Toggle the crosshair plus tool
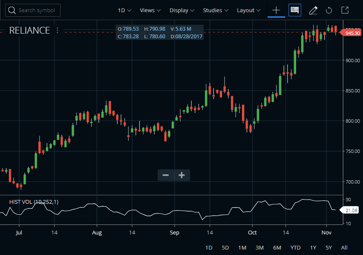 [x=276, y=11]
